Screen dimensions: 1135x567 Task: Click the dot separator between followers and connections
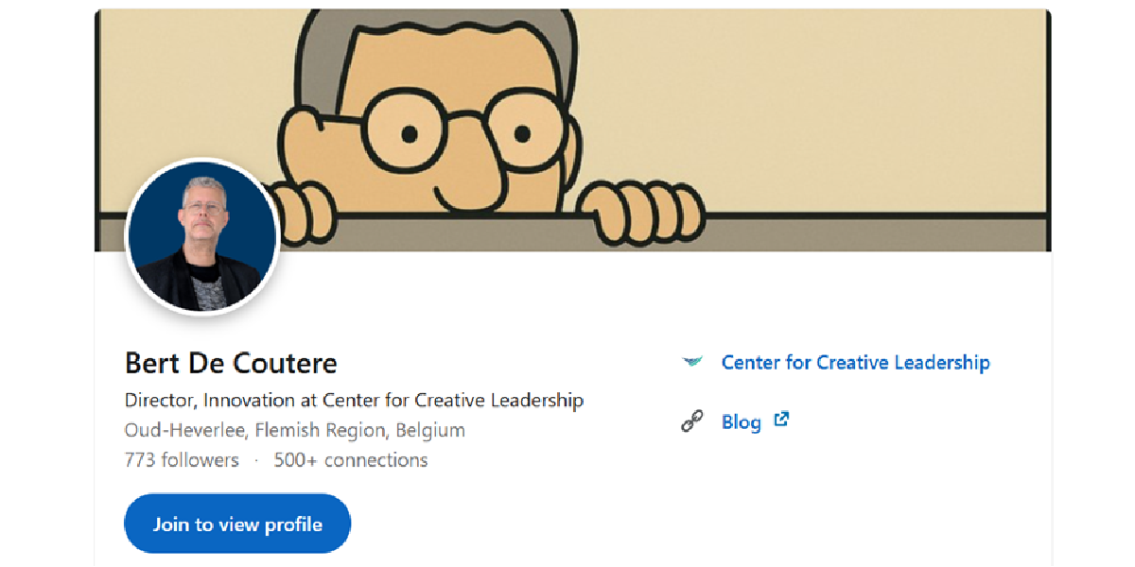coord(254,460)
